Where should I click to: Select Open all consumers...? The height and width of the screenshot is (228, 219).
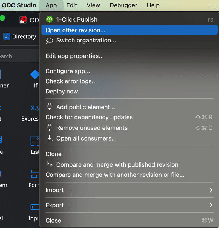129,138
